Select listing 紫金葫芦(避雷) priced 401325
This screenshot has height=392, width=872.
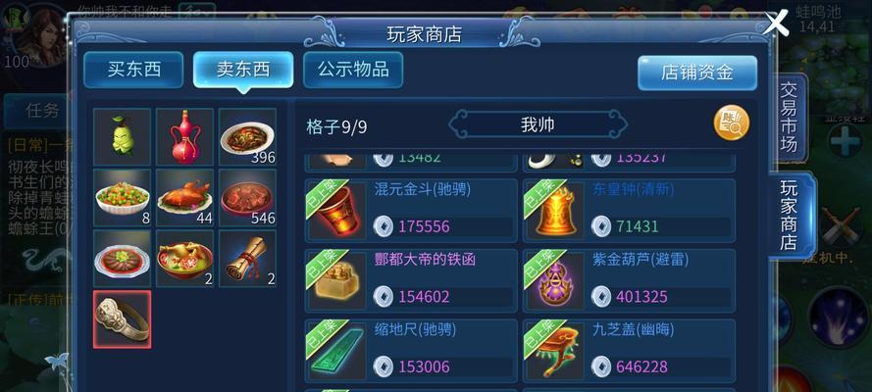click(629, 278)
